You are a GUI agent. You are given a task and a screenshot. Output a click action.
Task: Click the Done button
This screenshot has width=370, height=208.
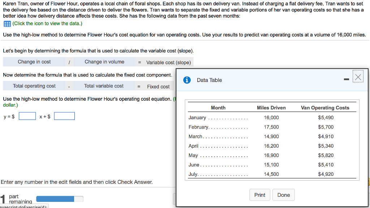[x=283, y=195]
